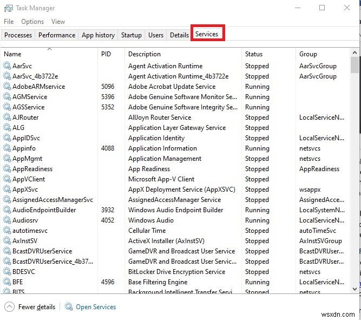Switch to the App history tab

click(x=98, y=35)
